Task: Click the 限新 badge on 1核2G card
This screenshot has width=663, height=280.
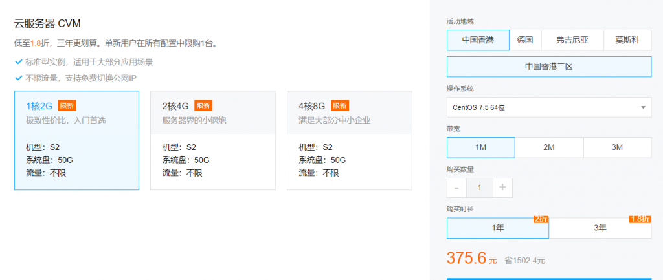Action: (67, 105)
